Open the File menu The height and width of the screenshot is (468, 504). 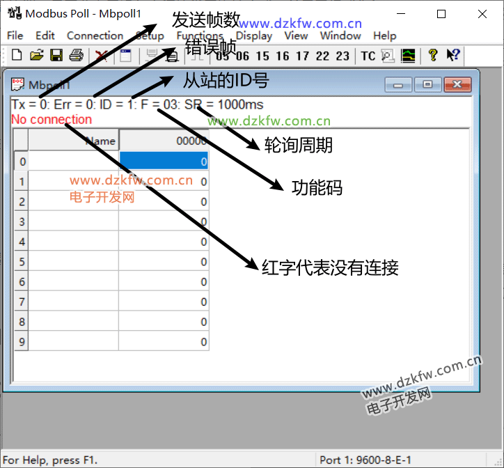click(x=15, y=36)
